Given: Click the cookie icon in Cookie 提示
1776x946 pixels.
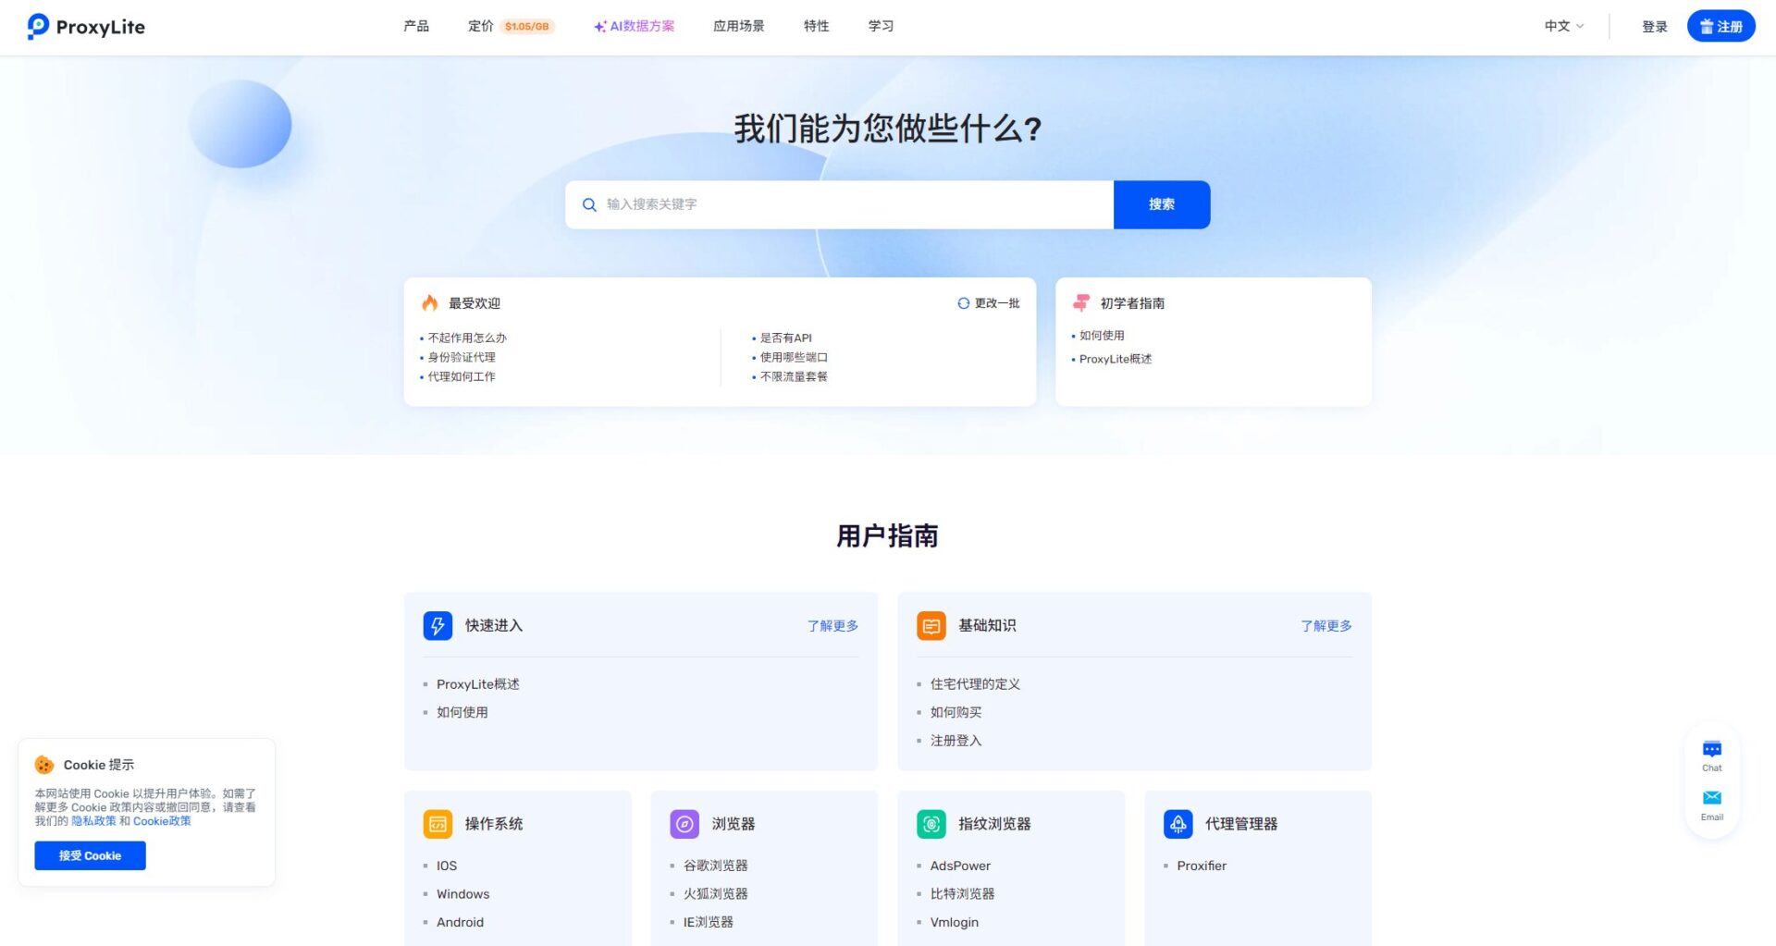Looking at the screenshot, I should point(44,765).
